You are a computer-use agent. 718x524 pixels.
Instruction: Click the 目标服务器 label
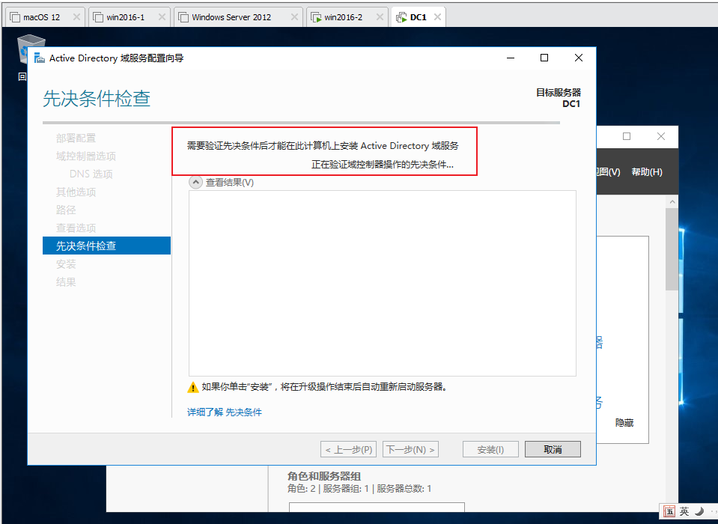[x=559, y=92]
